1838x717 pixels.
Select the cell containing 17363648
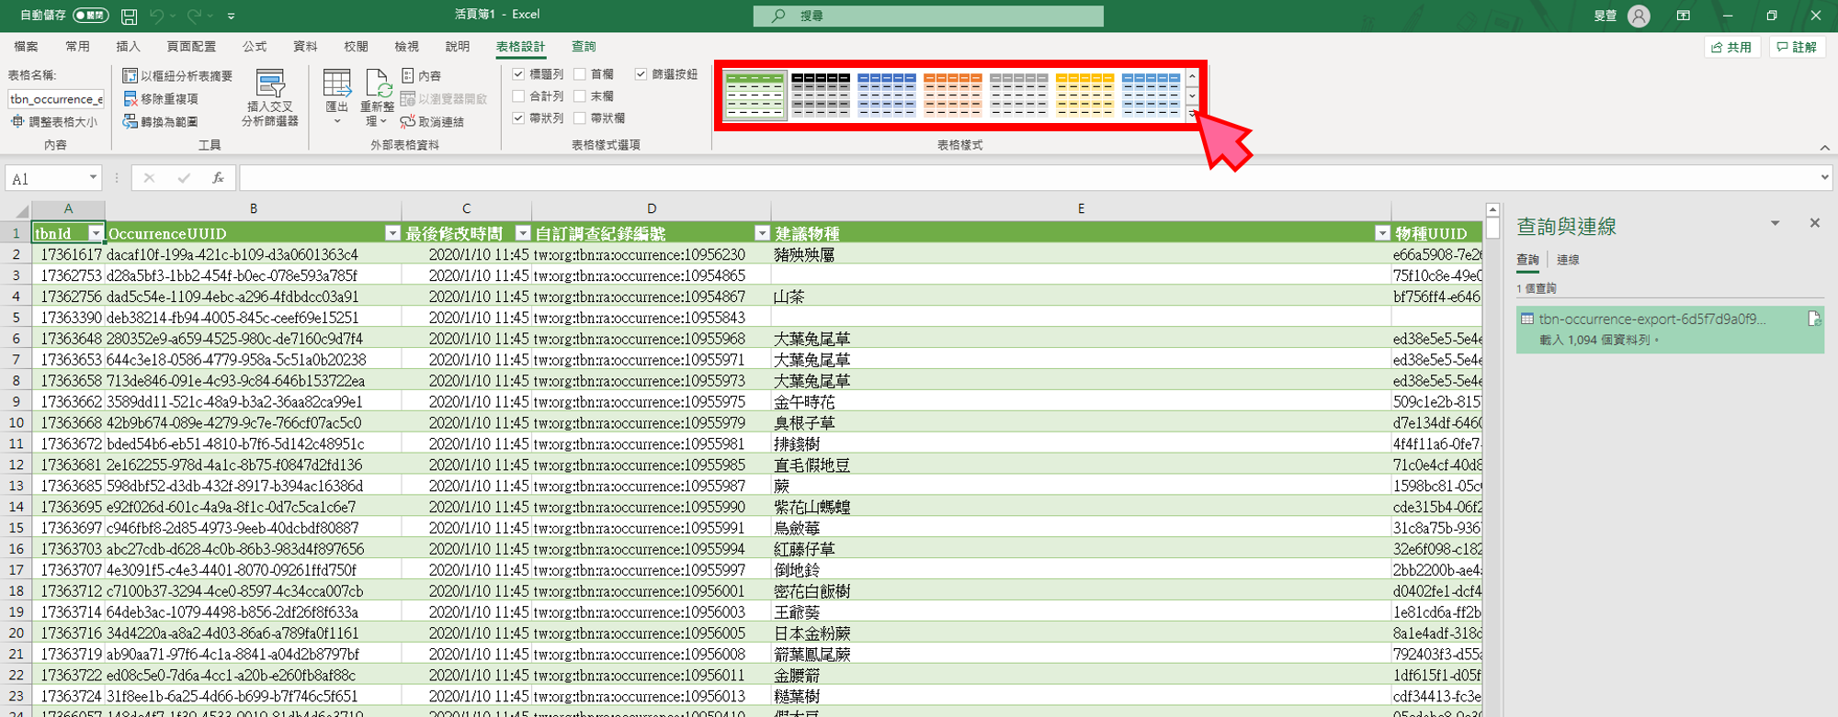click(x=68, y=339)
